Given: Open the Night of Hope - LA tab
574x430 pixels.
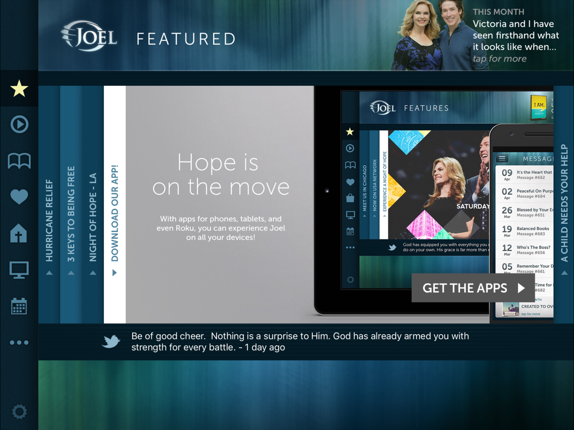Looking at the screenshot, I should pos(93,205).
